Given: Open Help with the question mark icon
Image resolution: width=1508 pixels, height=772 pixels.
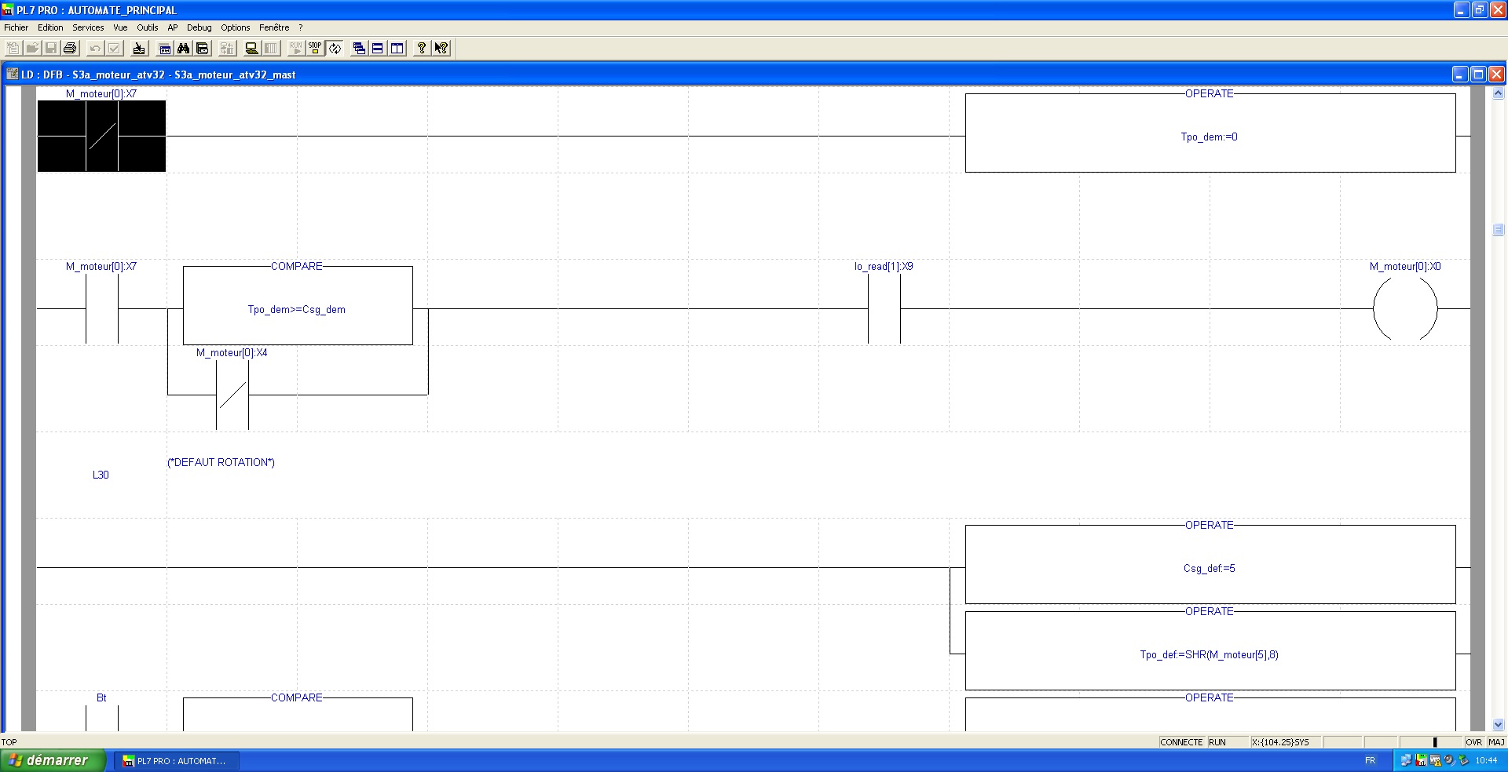Looking at the screenshot, I should [x=422, y=49].
